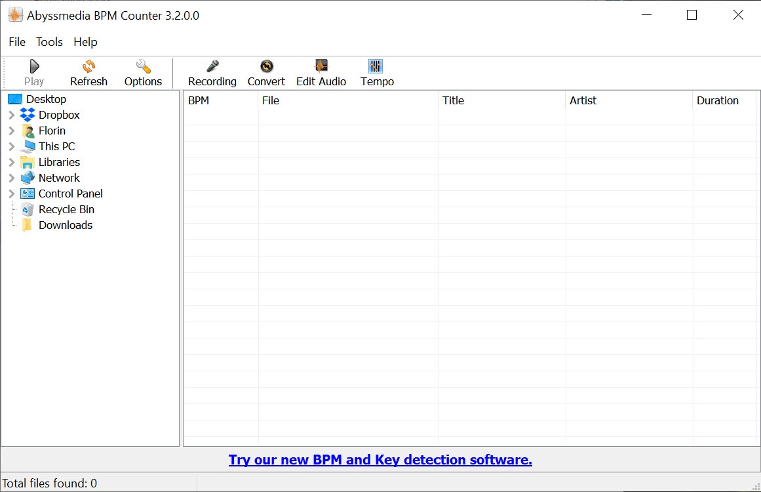Image resolution: width=761 pixels, height=492 pixels.
Task: Open the Help menu
Action: [x=85, y=42]
